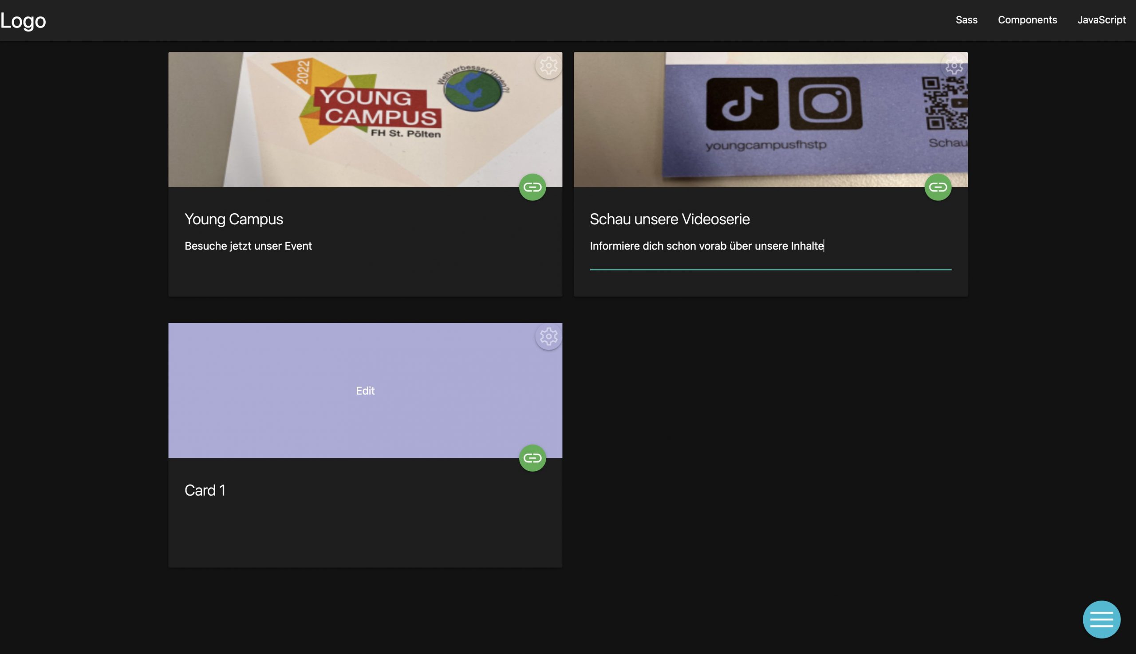Click the Edit label on Card 1 image

coord(365,391)
